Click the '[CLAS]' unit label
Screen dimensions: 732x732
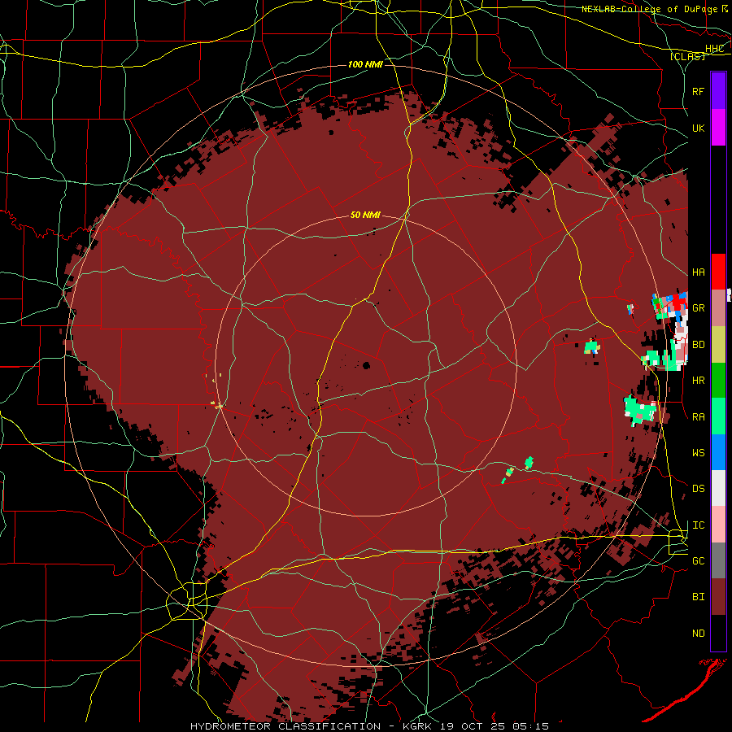click(687, 56)
